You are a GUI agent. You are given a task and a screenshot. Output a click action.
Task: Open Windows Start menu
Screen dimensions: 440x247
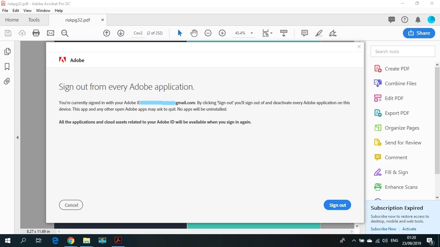tap(8, 241)
